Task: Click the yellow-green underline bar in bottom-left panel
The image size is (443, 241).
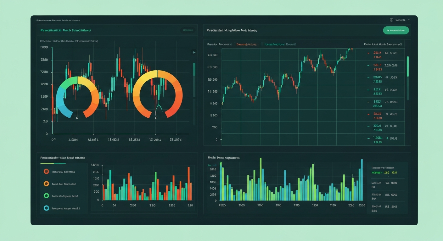Action: [x=53, y=163]
